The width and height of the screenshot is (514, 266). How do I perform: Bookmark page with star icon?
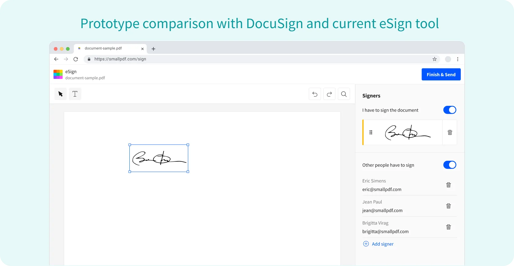pyautogui.click(x=434, y=59)
